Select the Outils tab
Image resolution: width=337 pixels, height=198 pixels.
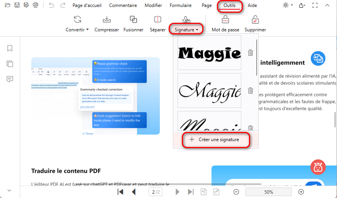[x=229, y=5]
